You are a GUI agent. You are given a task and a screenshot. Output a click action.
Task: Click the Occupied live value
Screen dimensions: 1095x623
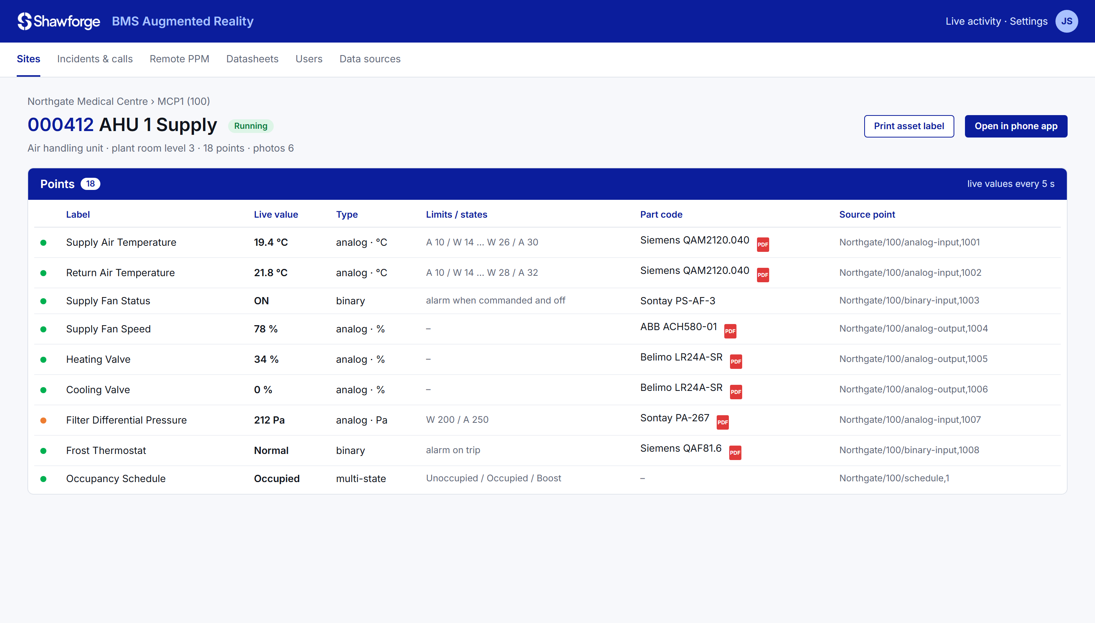click(277, 478)
